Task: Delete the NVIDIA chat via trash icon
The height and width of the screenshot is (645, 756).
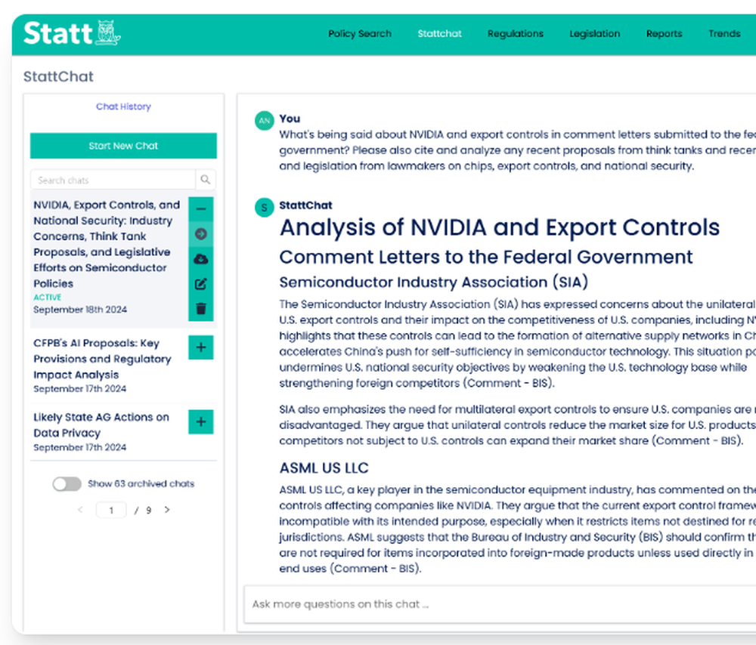Action: (201, 309)
